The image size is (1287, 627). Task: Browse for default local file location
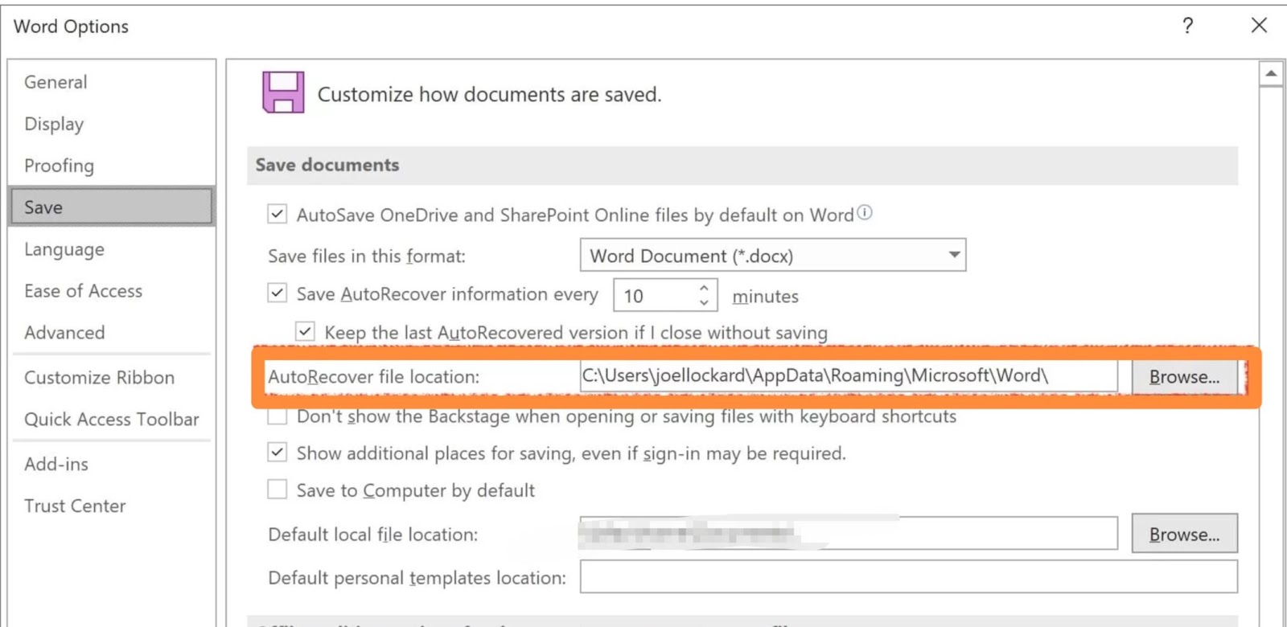coord(1183,535)
